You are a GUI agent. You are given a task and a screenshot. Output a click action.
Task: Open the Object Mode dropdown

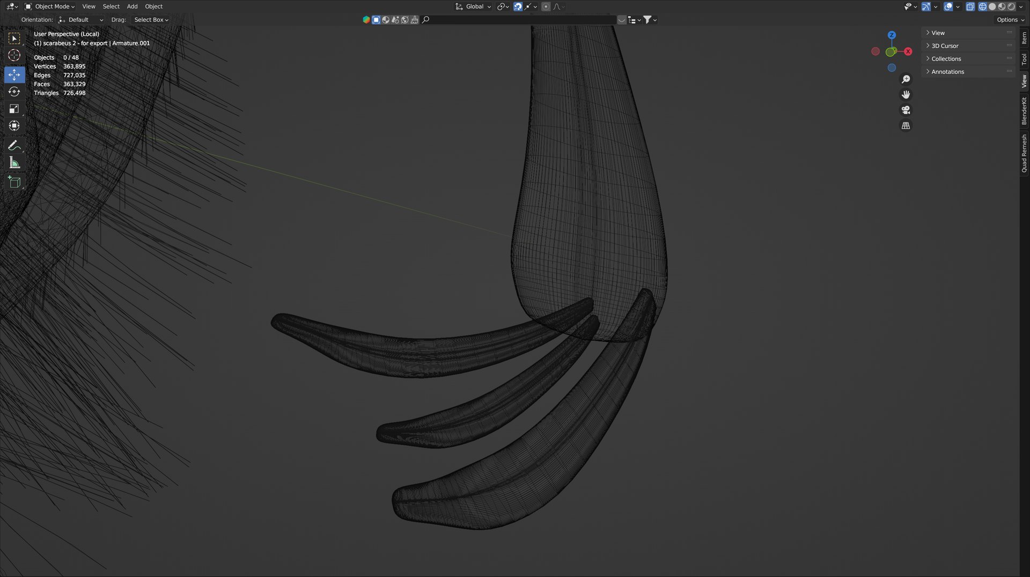[x=50, y=6]
